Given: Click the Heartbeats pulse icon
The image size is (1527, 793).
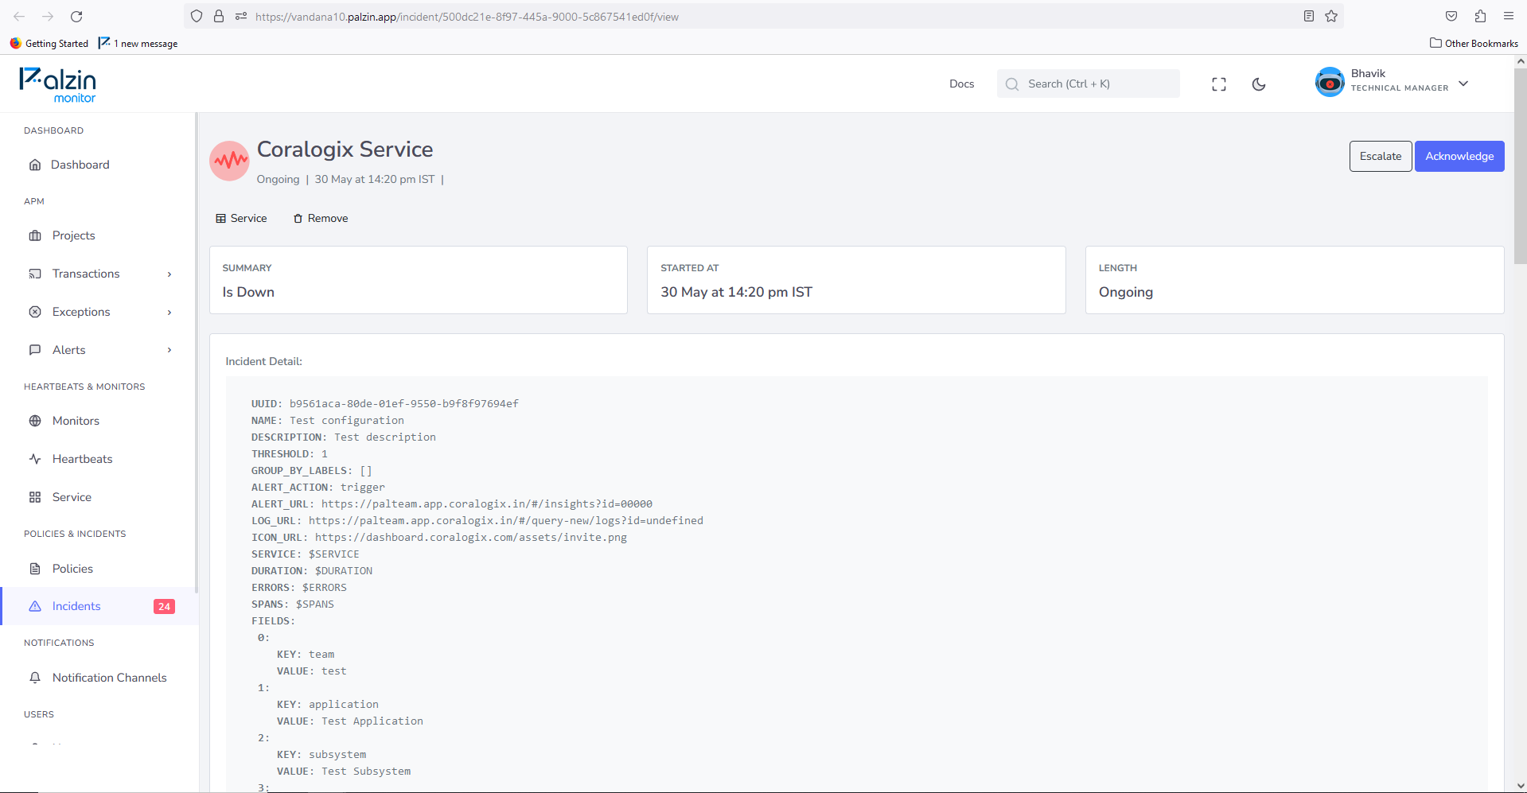Looking at the screenshot, I should click(35, 459).
